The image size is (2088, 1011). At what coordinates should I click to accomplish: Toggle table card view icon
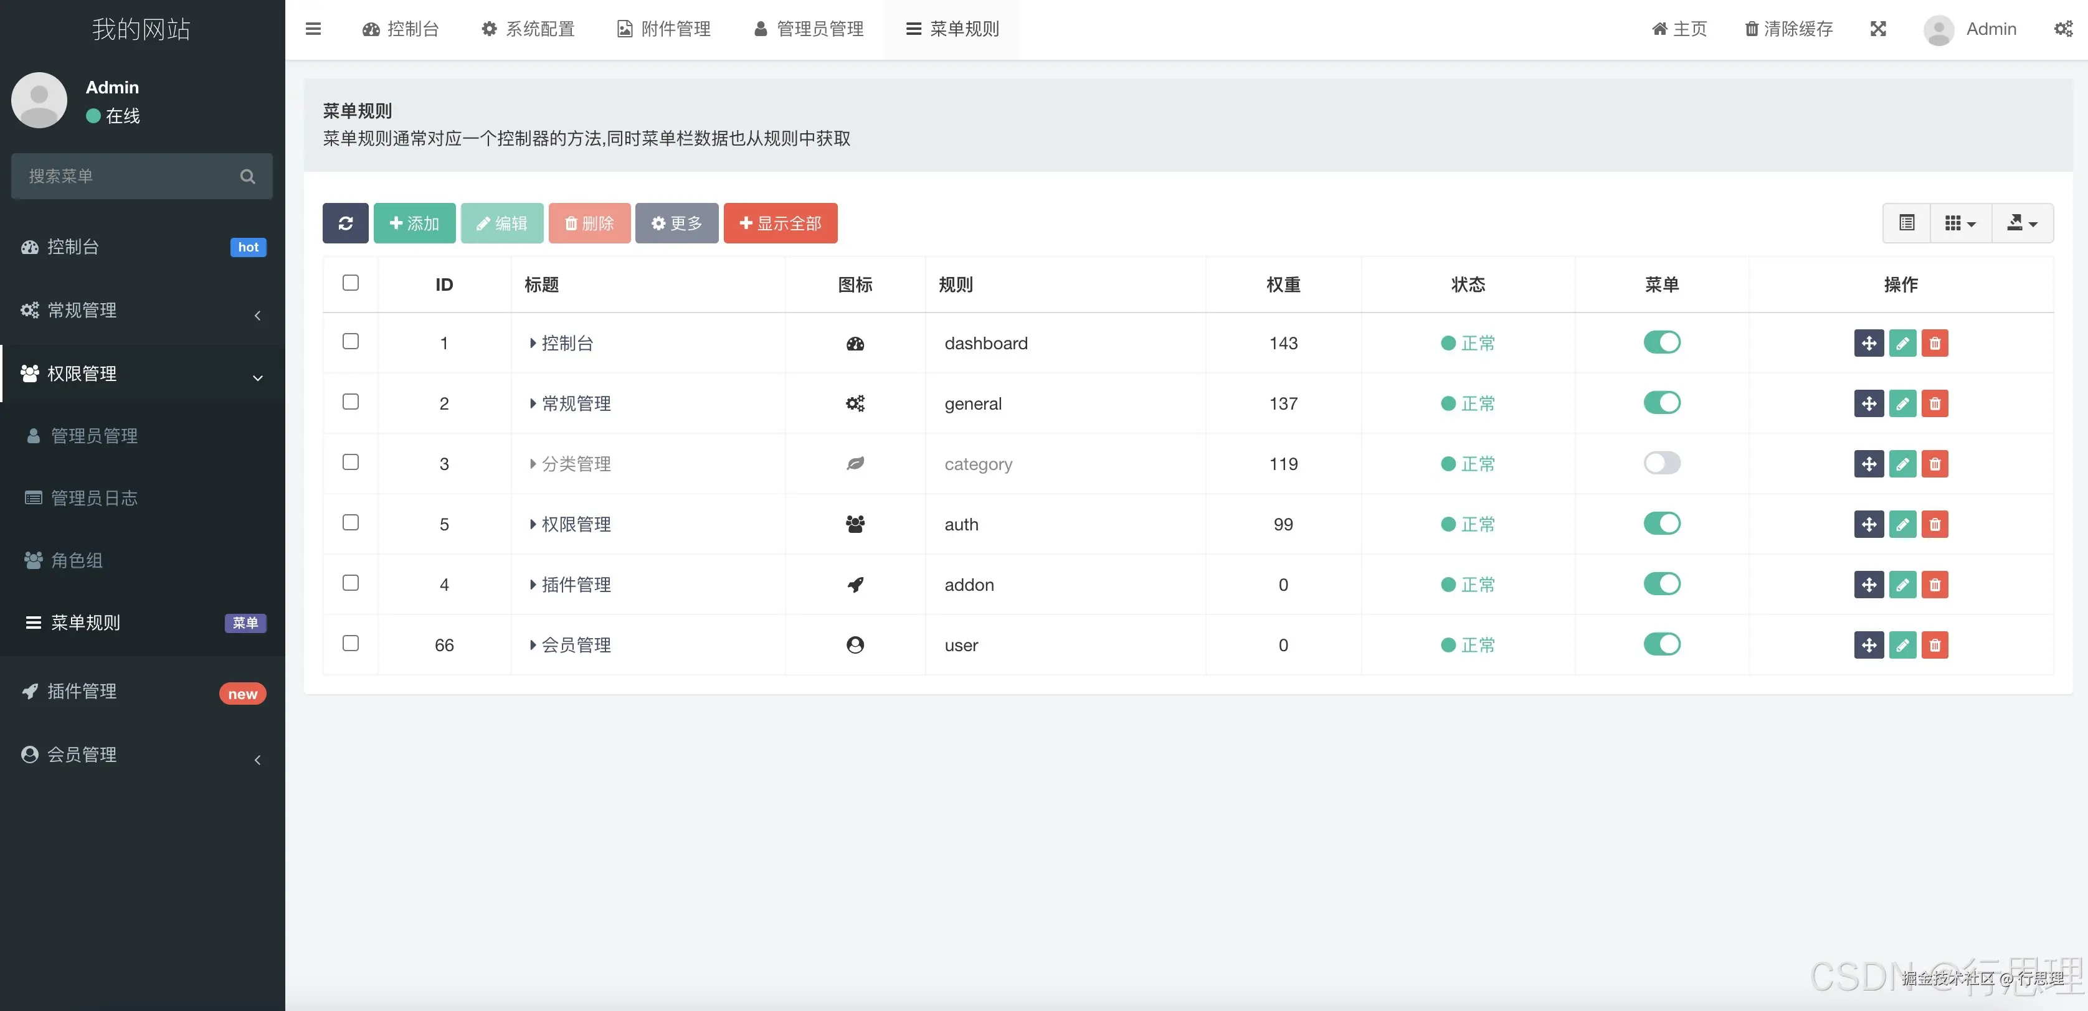[x=1907, y=223]
